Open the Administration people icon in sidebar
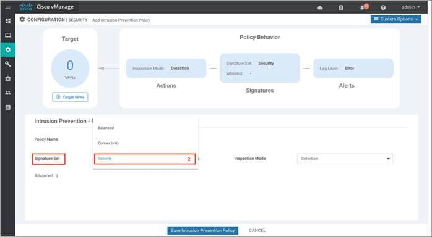This screenshot has height=237, width=432. (7, 93)
